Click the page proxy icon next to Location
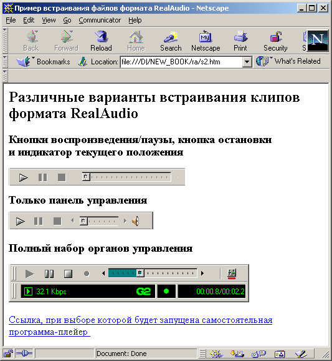This screenshot has height=361, width=332. click(82, 62)
